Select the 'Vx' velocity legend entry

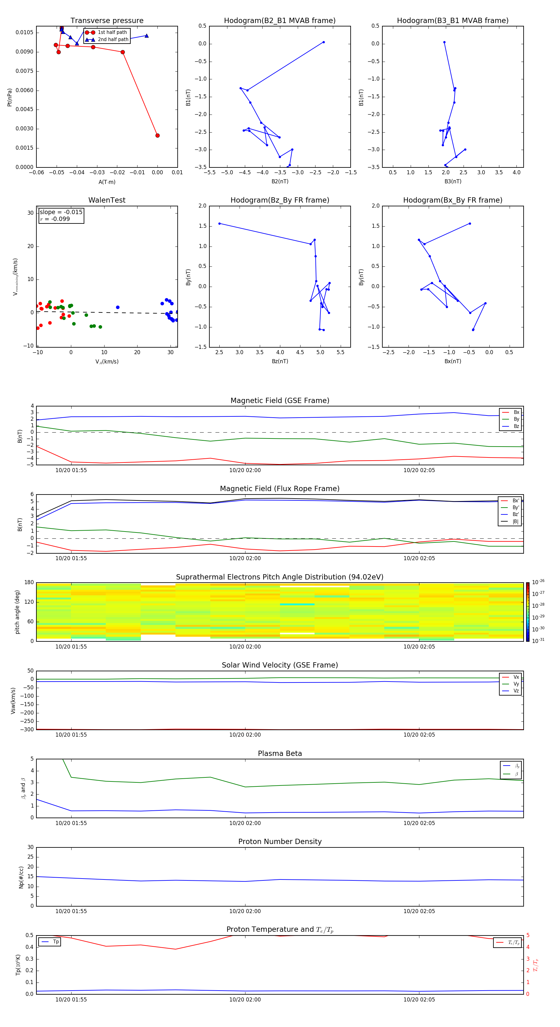tap(511, 677)
